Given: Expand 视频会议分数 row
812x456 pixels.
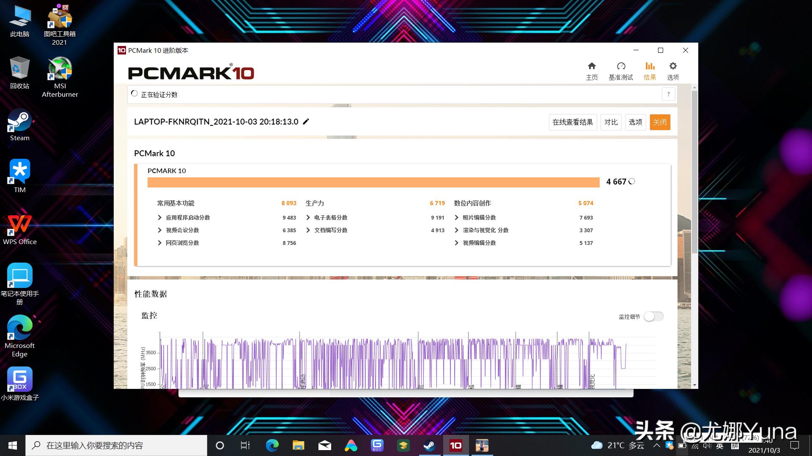Looking at the screenshot, I should tap(160, 230).
